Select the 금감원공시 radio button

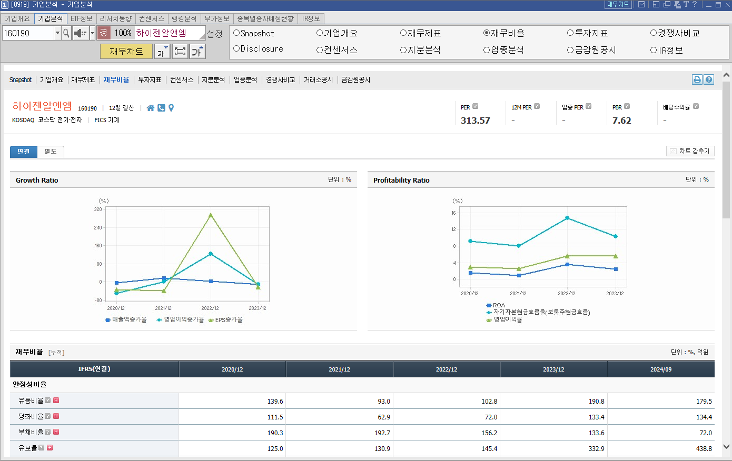(x=570, y=50)
